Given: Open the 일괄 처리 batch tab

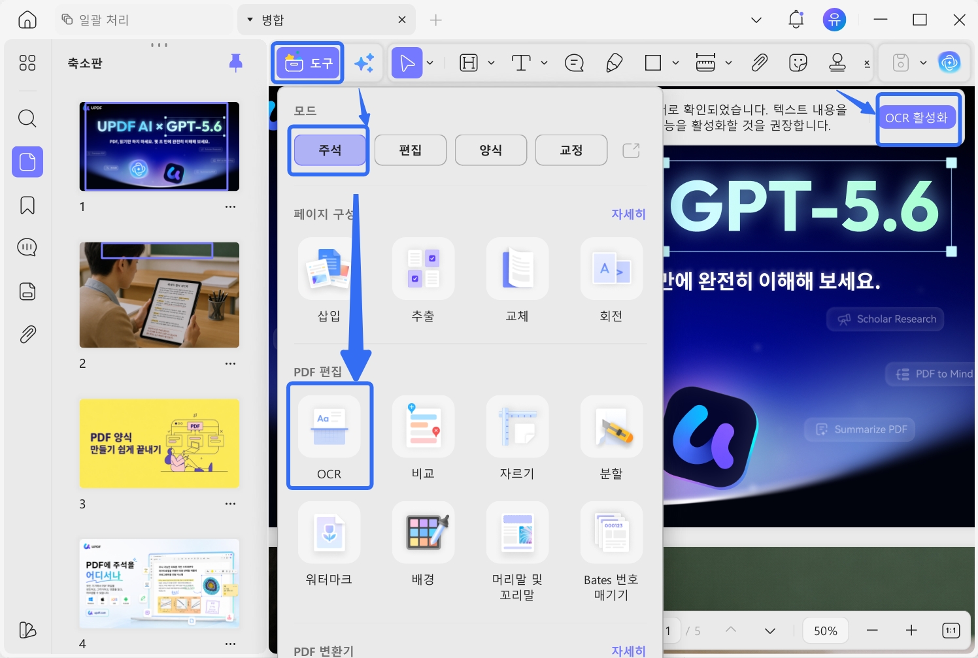Looking at the screenshot, I should pos(144,20).
